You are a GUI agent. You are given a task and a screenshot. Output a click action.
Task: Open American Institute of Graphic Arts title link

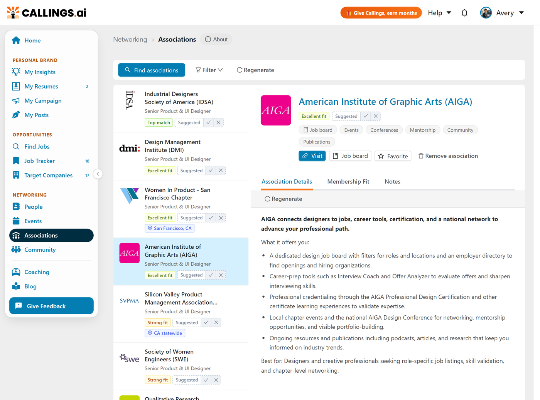pyautogui.click(x=385, y=102)
